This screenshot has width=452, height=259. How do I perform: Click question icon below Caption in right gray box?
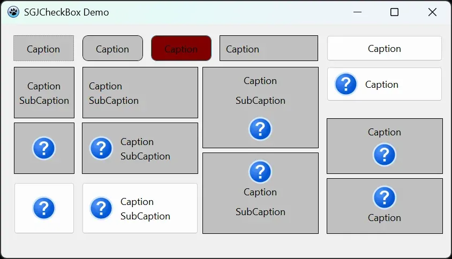(x=385, y=155)
